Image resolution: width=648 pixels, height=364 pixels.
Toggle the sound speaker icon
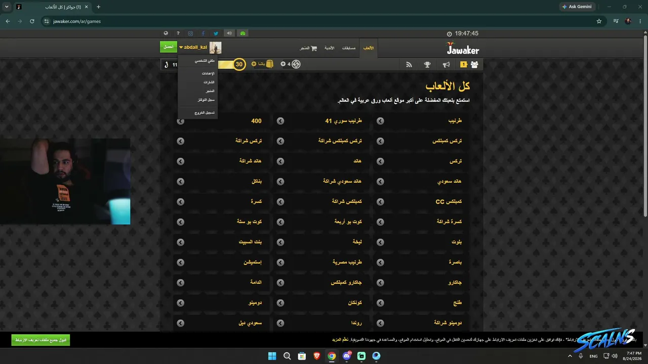click(x=229, y=33)
